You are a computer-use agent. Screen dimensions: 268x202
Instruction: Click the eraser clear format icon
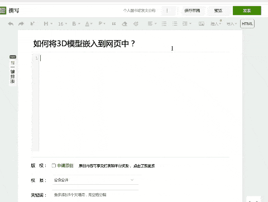click(125, 24)
